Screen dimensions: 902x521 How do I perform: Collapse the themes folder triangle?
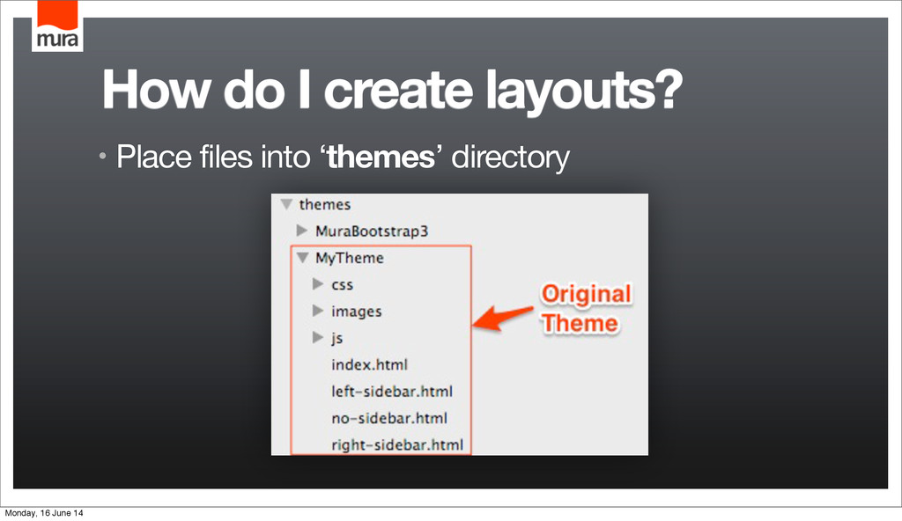pyautogui.click(x=286, y=204)
